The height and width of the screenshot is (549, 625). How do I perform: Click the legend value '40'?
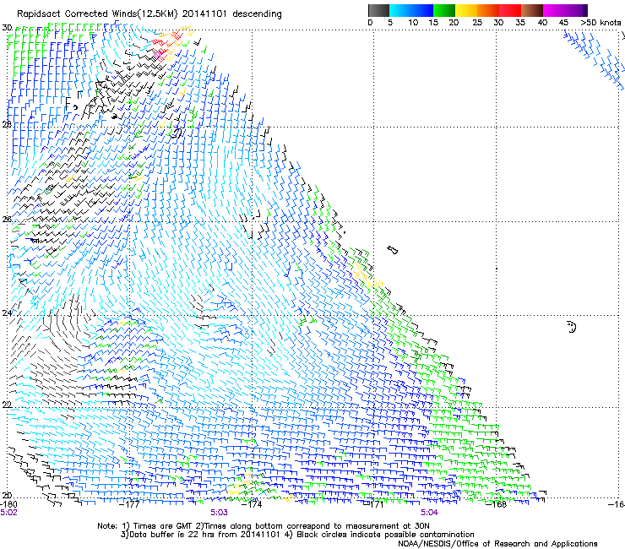(542, 23)
